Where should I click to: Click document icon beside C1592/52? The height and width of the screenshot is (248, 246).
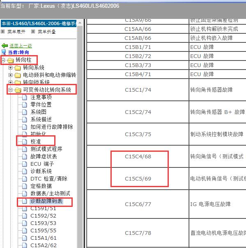point(25,216)
